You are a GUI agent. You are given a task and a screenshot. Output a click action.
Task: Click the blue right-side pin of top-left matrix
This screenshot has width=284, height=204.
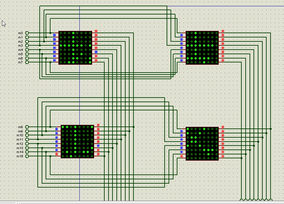coord(96,52)
